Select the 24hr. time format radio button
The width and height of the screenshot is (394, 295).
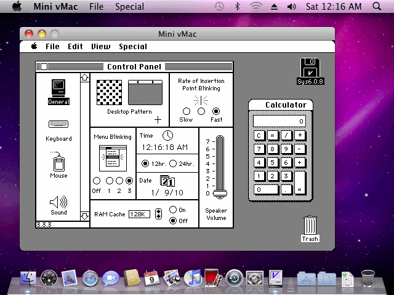pos(173,163)
